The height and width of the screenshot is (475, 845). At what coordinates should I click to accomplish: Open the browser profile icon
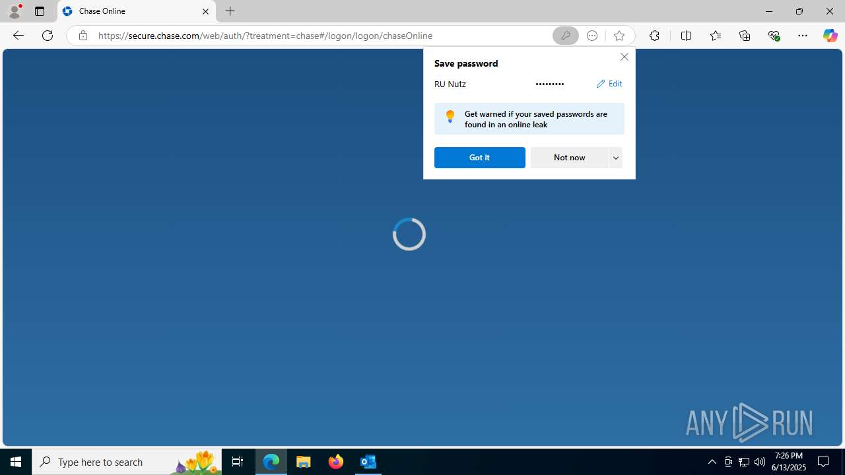coord(15,11)
